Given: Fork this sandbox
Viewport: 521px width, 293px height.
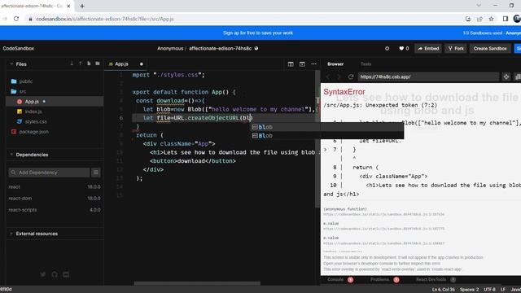Looking at the screenshot, I should click(456, 49).
